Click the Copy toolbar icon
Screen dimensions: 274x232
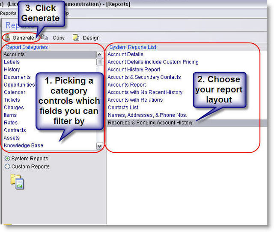(45, 38)
